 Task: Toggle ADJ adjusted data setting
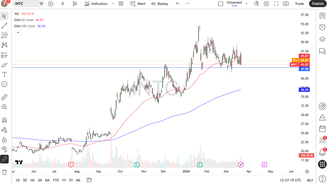(310, 180)
